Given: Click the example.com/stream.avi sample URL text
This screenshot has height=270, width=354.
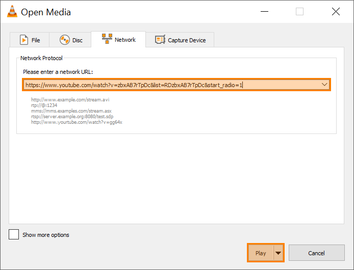Looking at the screenshot, I should coord(70,100).
